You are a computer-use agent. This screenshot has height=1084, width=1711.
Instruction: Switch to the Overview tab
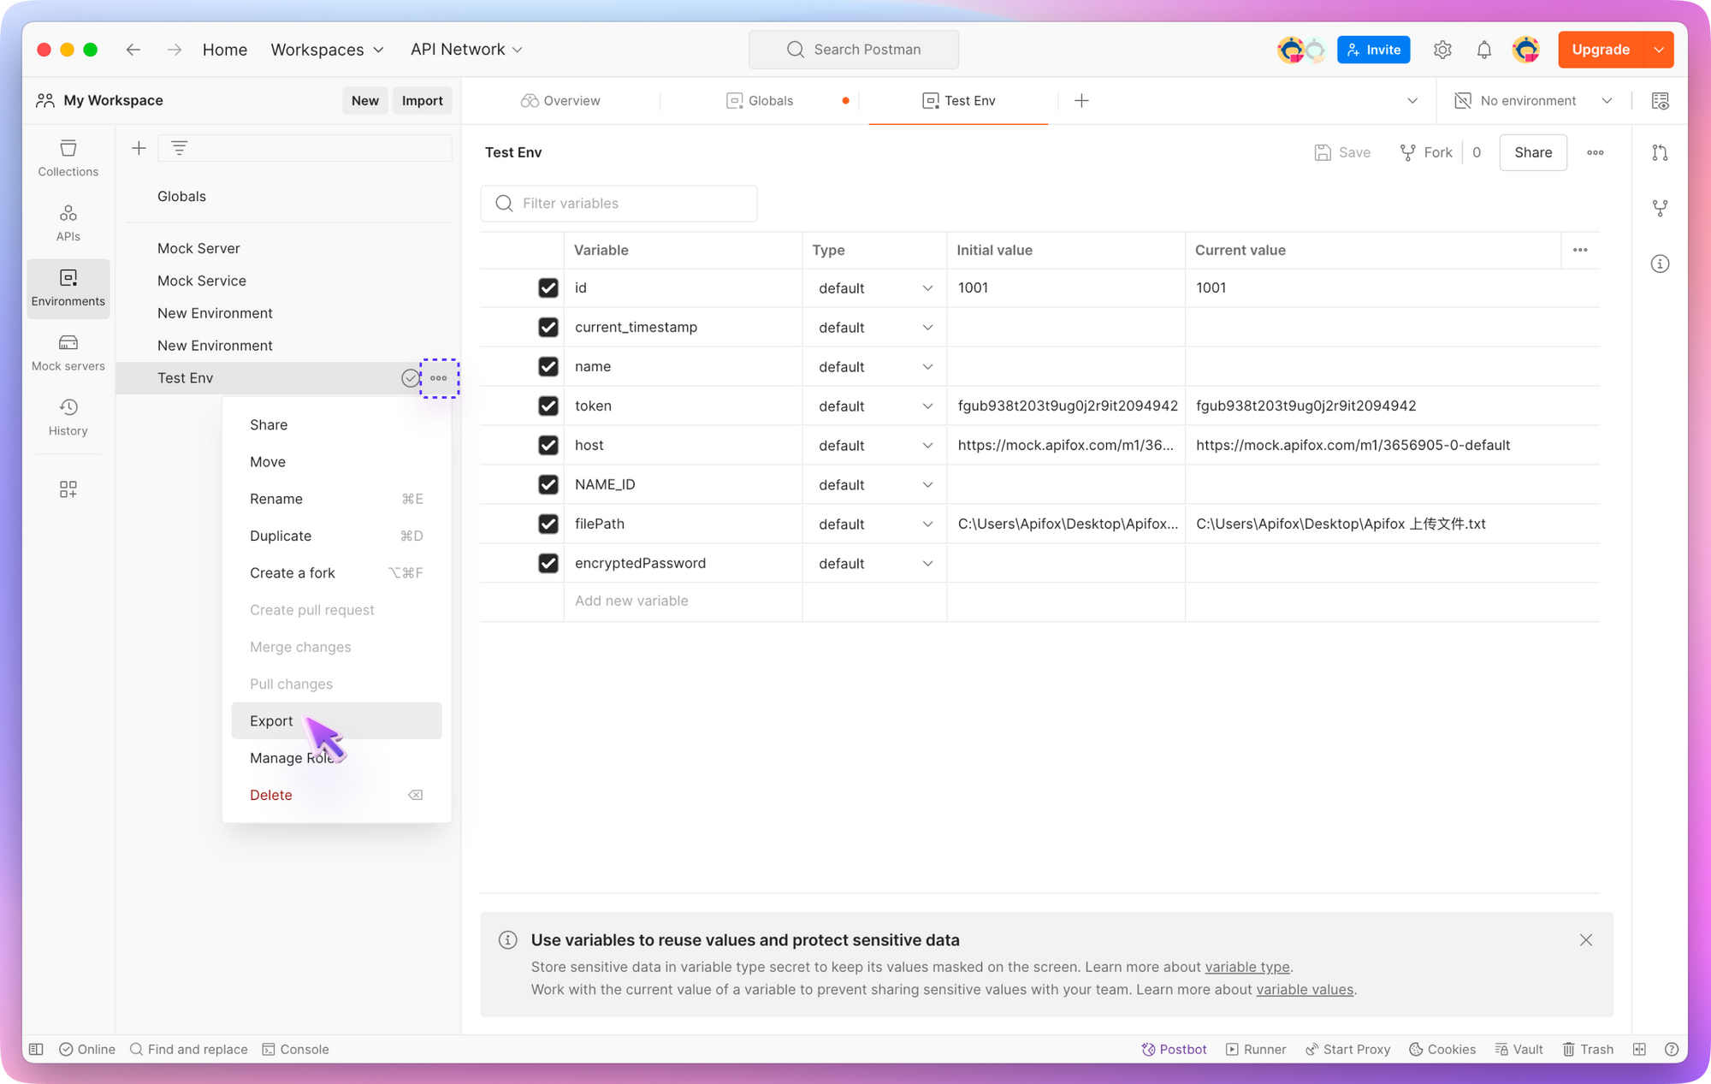[560, 101]
